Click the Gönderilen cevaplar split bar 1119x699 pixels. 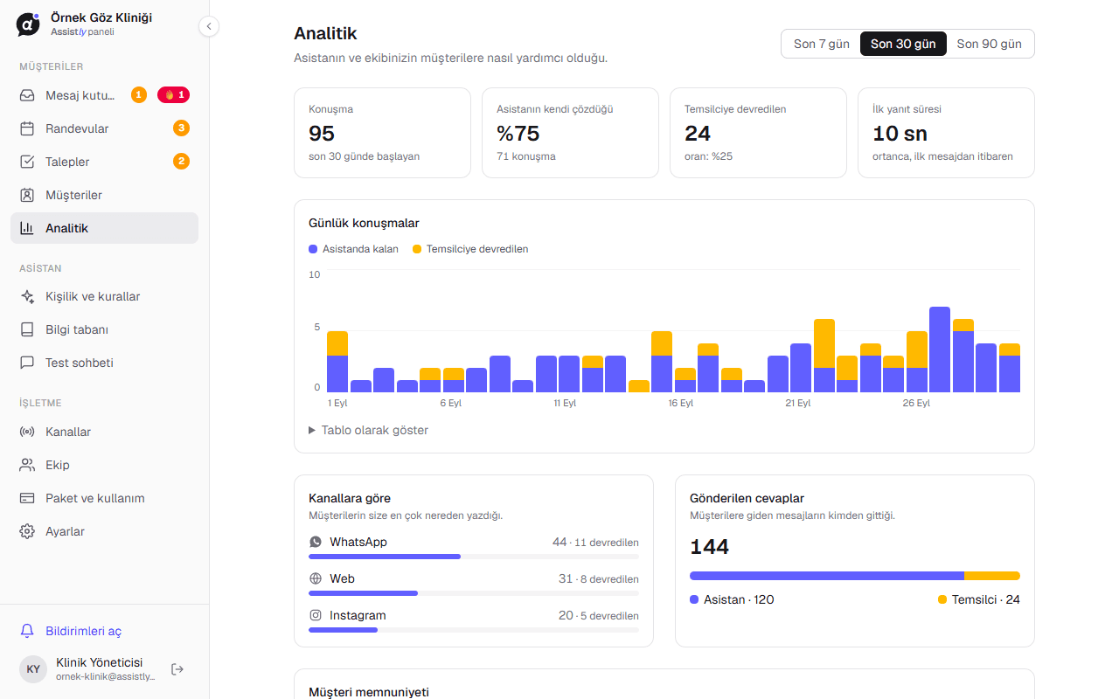855,576
